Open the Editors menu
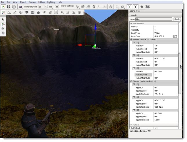187x142 pixels. point(41,2)
